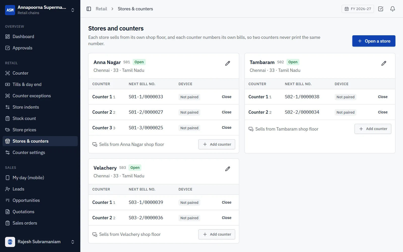Edit the Anna Nagar store
403x252 pixels.
[227, 63]
